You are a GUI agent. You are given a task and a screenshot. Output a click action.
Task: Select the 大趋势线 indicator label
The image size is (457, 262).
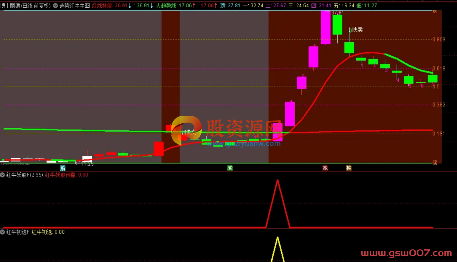tap(166, 6)
